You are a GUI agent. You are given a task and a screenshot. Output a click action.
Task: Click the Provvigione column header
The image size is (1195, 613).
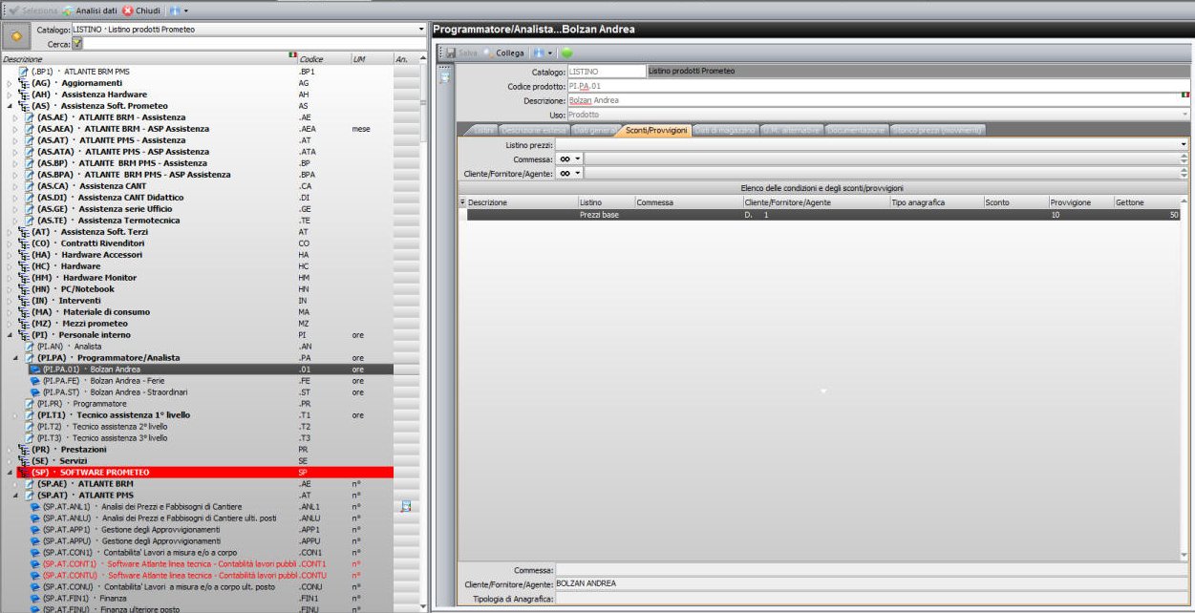click(1079, 202)
